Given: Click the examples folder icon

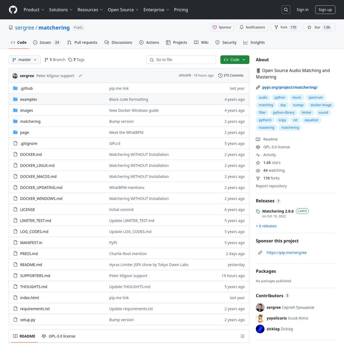Looking at the screenshot, I should pos(15,99).
